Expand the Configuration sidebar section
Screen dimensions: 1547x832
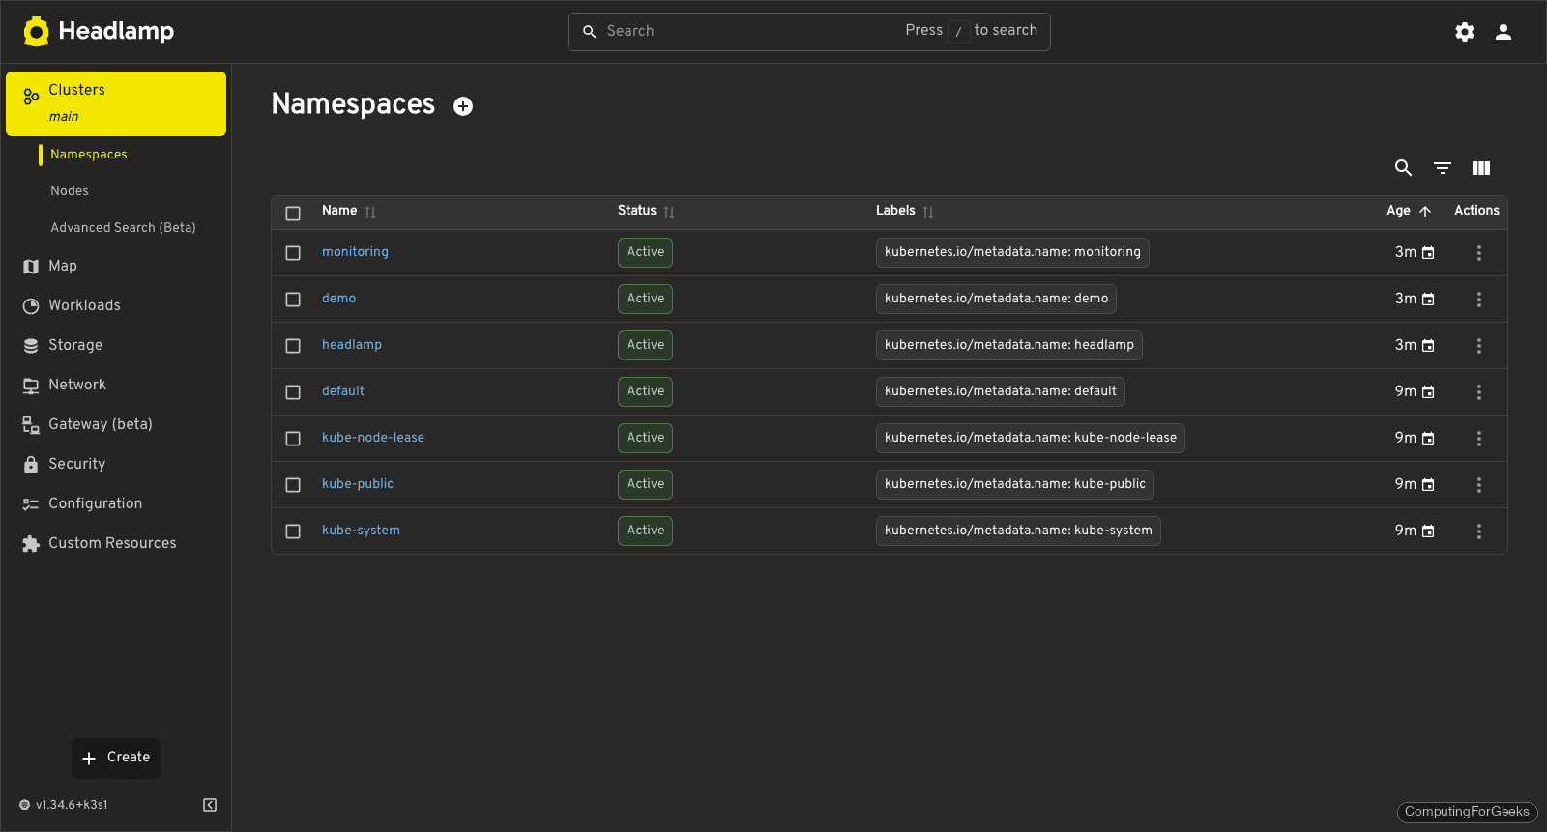pos(116,503)
